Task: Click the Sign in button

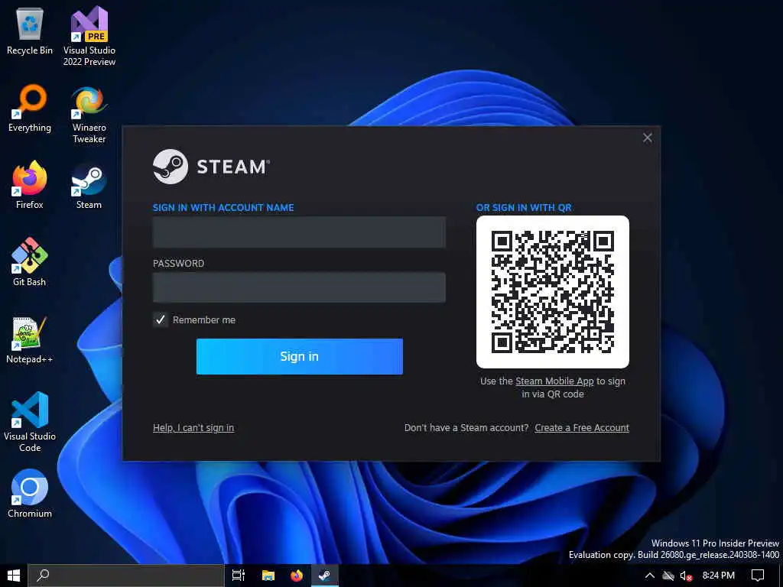Action: (299, 356)
